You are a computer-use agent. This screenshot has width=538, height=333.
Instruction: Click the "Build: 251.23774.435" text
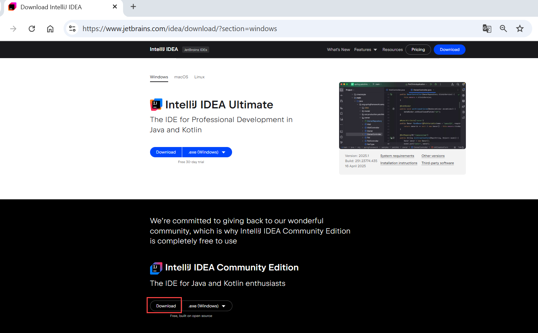[361, 161]
